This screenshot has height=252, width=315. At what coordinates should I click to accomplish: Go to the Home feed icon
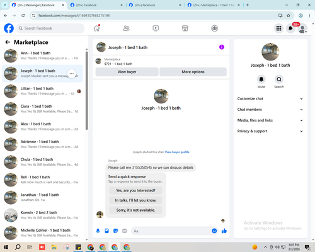[x=97, y=28]
